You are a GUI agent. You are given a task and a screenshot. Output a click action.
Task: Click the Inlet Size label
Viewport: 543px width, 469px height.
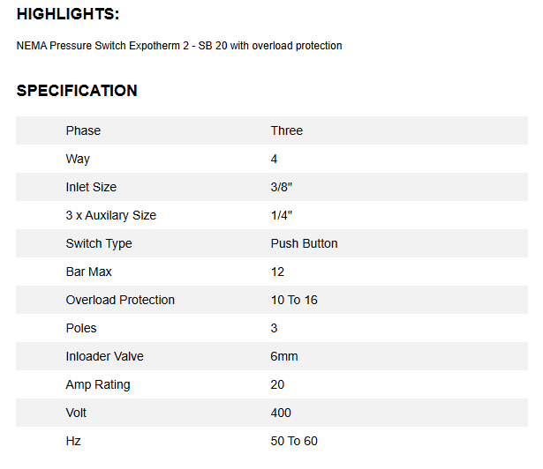point(91,187)
